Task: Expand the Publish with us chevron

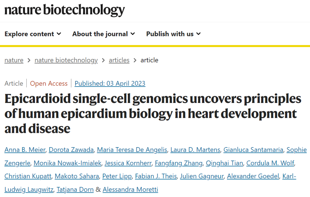Action: (x=199, y=34)
